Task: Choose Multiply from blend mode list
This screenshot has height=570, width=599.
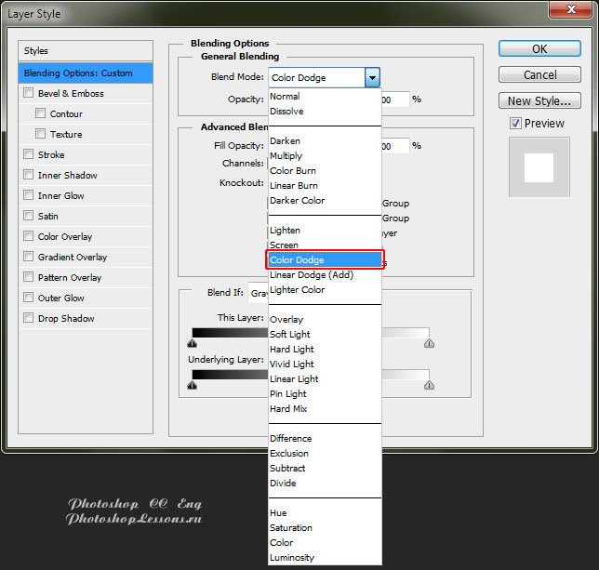Action: click(x=286, y=156)
